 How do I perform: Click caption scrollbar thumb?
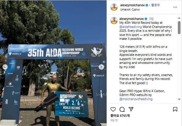point(179,28)
